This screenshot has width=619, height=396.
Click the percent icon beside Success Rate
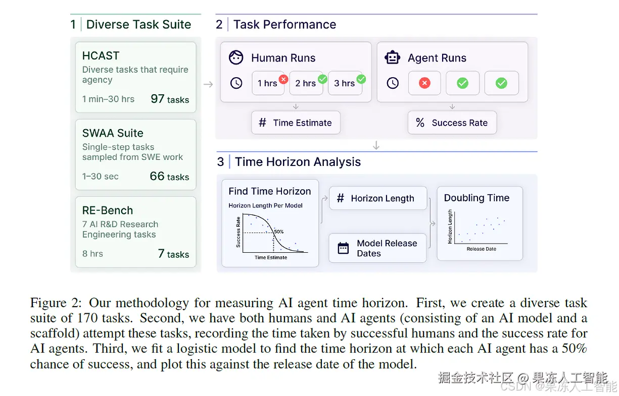pyautogui.click(x=419, y=123)
